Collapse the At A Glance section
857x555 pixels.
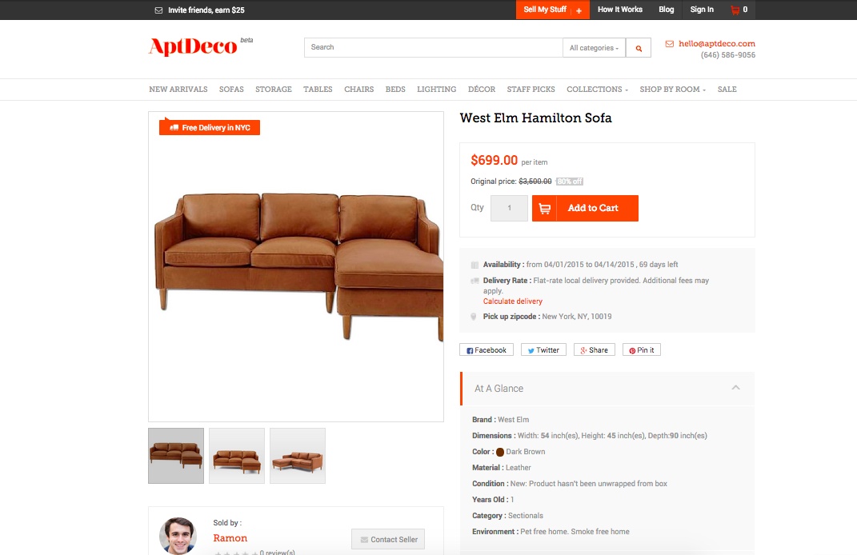tap(735, 388)
